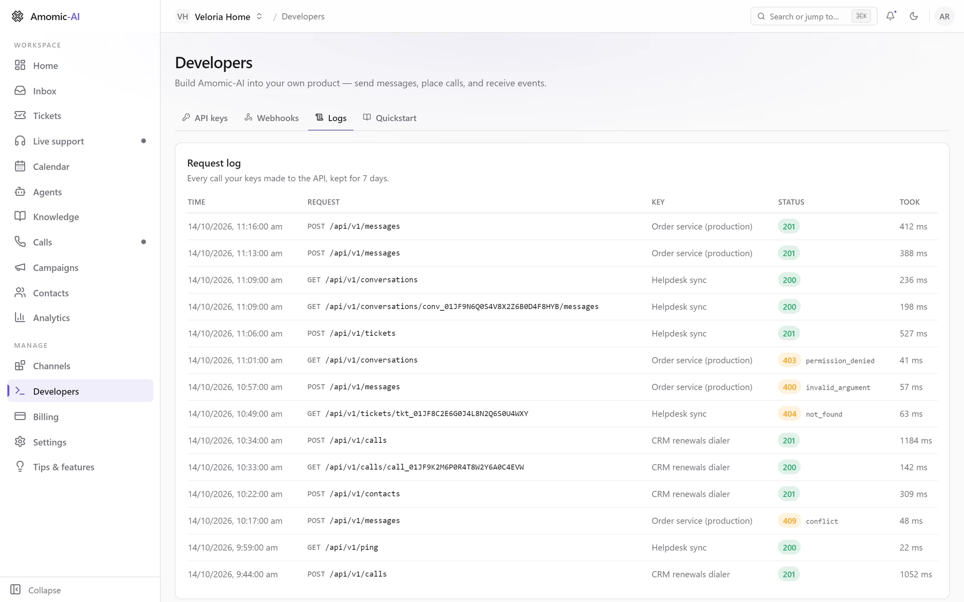Click the 403 status badge

tap(789, 360)
